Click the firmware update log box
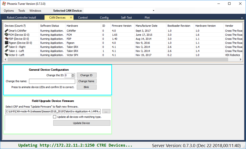The width and height of the screenshot is (246, 149). (28, 123)
